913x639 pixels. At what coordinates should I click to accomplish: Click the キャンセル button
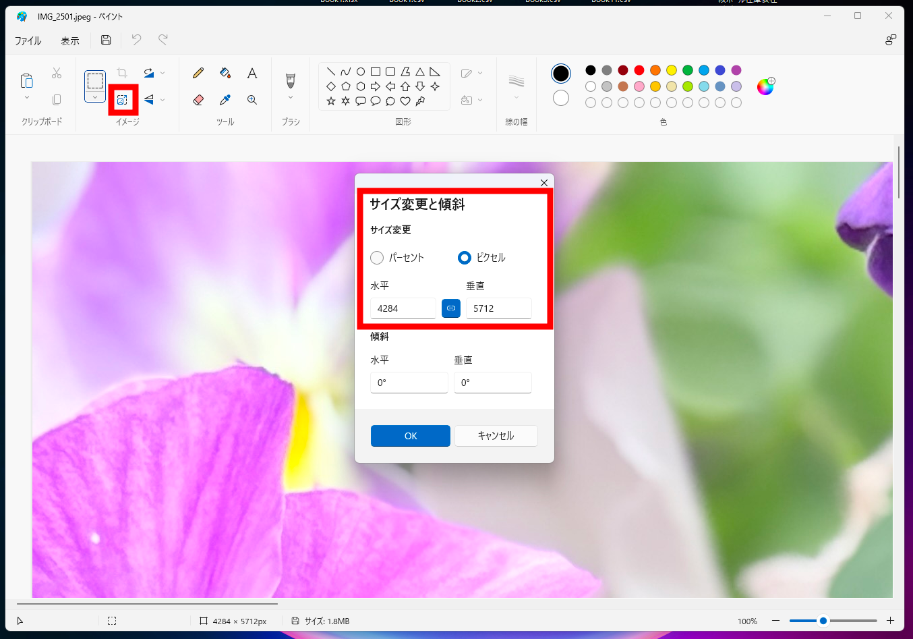[x=496, y=436]
